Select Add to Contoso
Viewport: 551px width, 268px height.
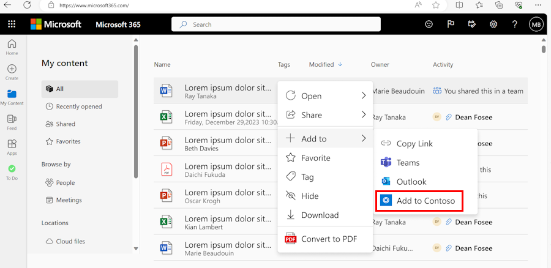[x=419, y=201]
